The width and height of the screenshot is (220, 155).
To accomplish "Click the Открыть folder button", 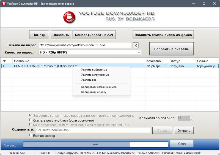I will tap(184, 130).
